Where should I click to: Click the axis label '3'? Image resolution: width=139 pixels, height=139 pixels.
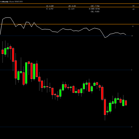click(132, 127)
